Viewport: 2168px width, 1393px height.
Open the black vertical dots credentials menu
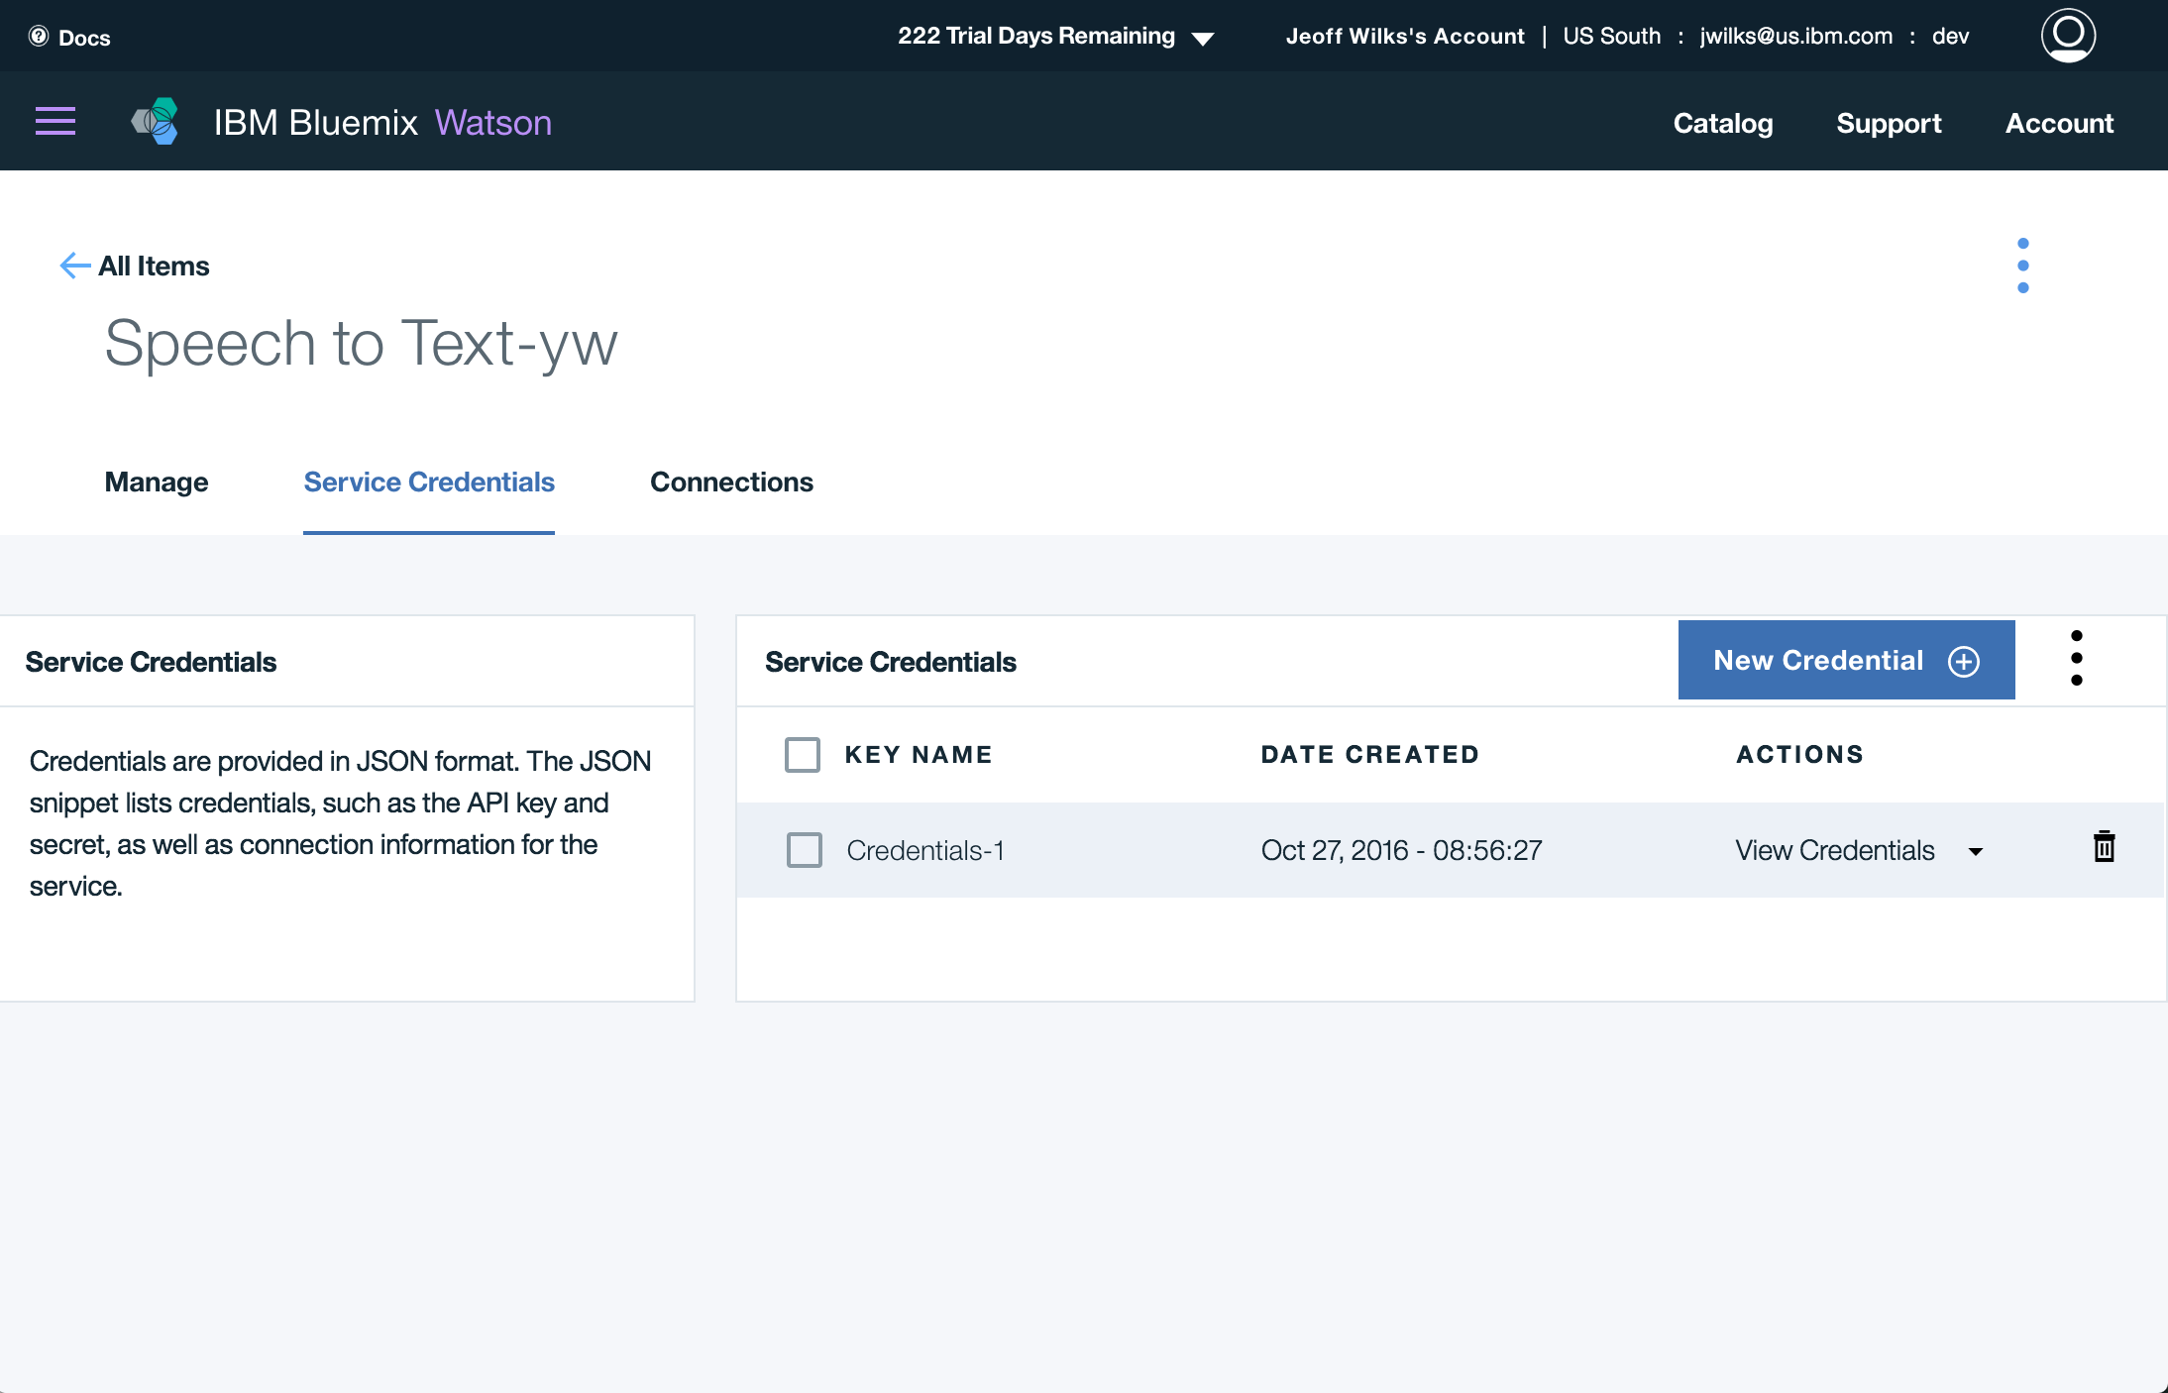click(2076, 658)
